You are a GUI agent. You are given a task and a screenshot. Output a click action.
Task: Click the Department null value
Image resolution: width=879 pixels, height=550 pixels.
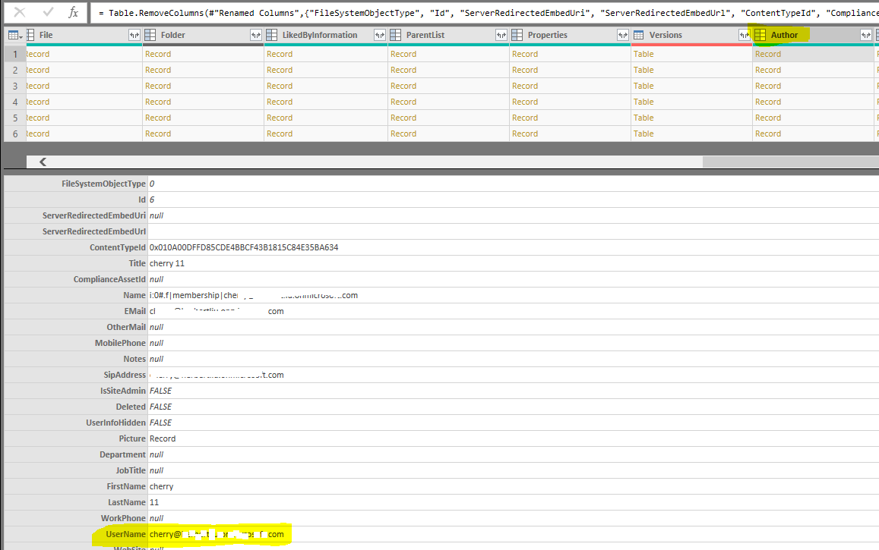tap(157, 455)
